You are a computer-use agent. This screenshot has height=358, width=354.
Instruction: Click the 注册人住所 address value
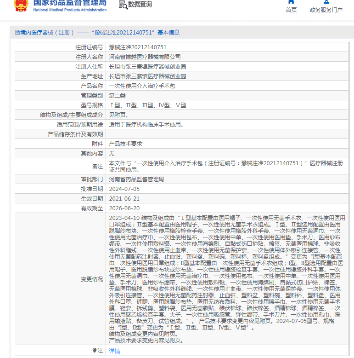coord(147,67)
